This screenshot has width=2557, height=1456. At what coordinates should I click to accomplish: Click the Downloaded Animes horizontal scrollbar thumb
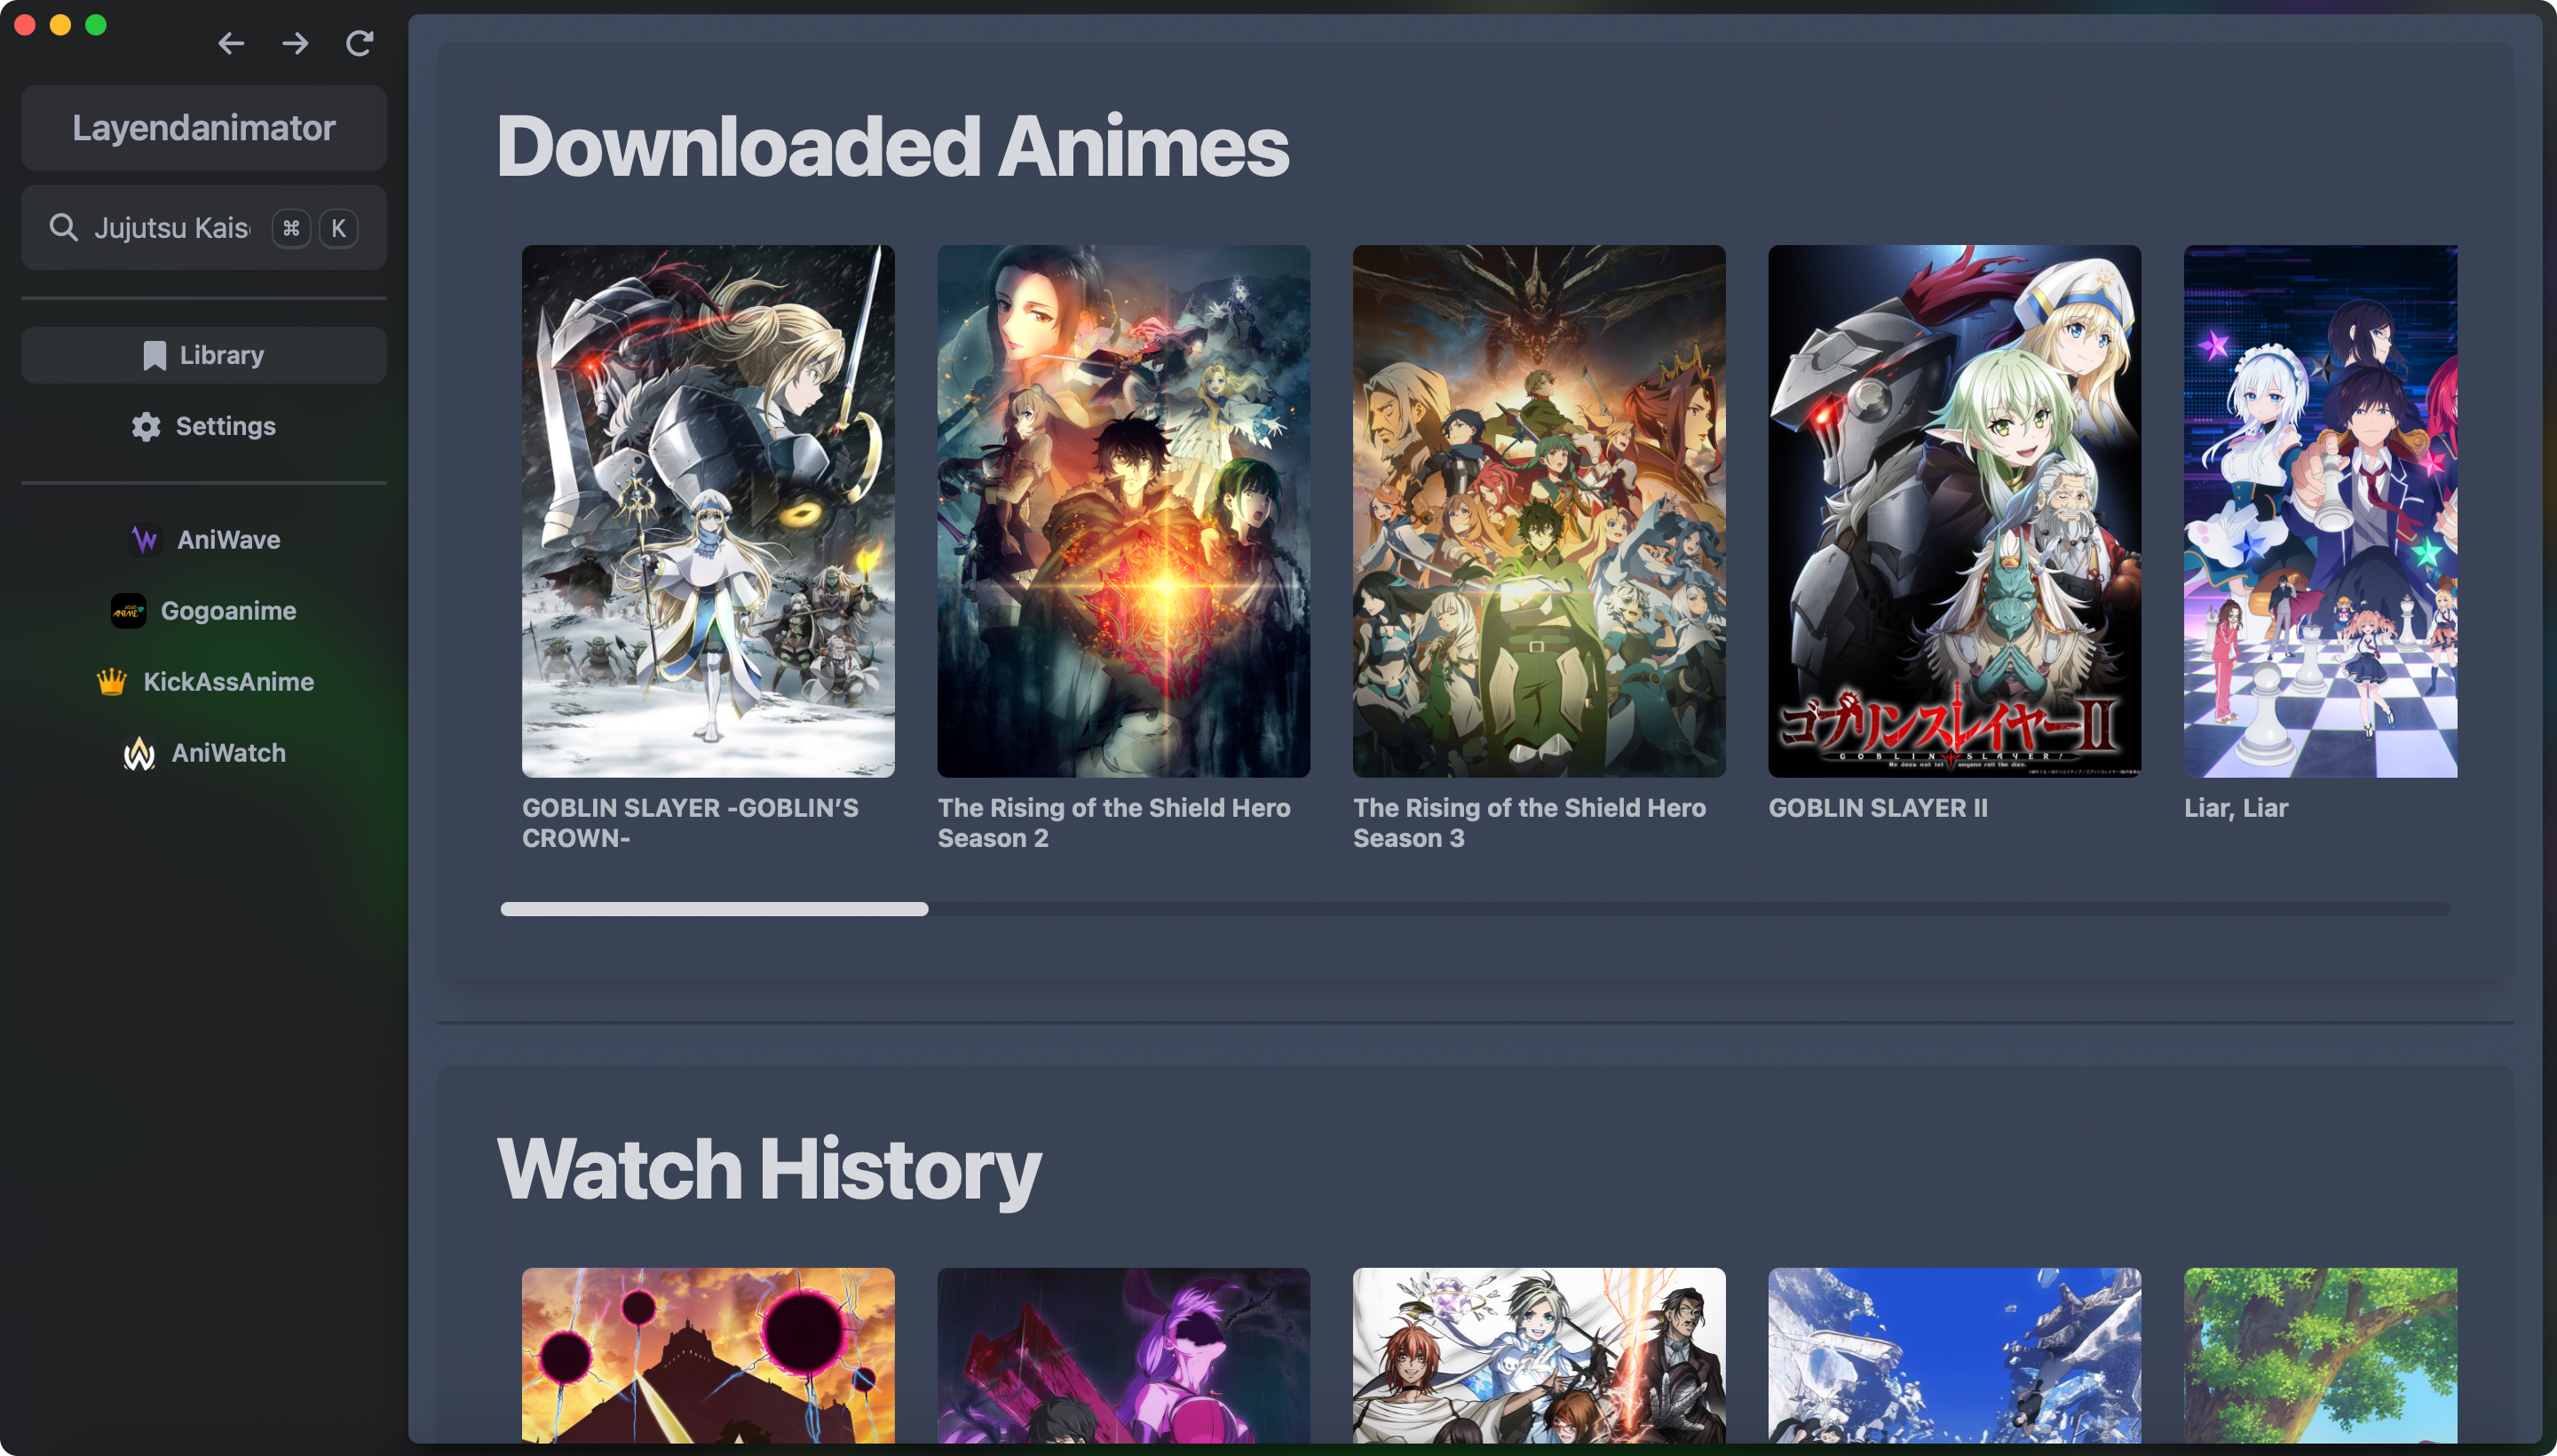tap(714, 909)
